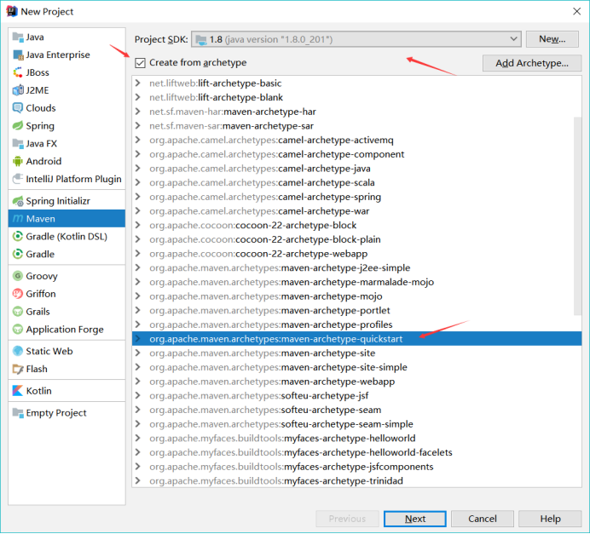Toggle the Create from archetype checkbox
This screenshot has width=590, height=534.
[140, 63]
